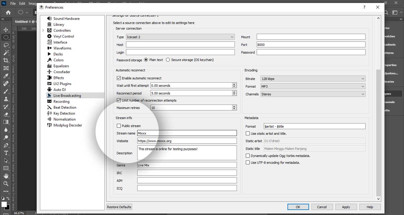Open the File menu
404x215 pixels.
(13, 4)
